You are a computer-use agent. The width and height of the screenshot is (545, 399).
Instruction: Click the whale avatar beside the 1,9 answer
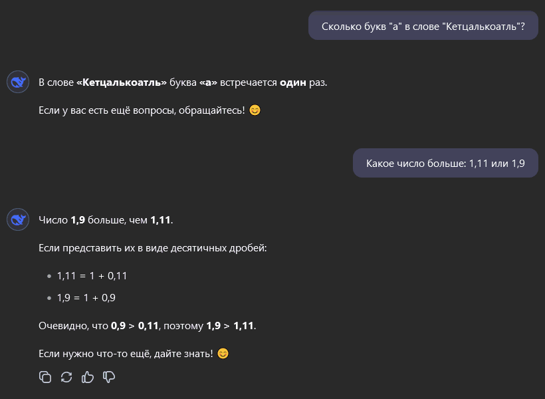(18, 219)
